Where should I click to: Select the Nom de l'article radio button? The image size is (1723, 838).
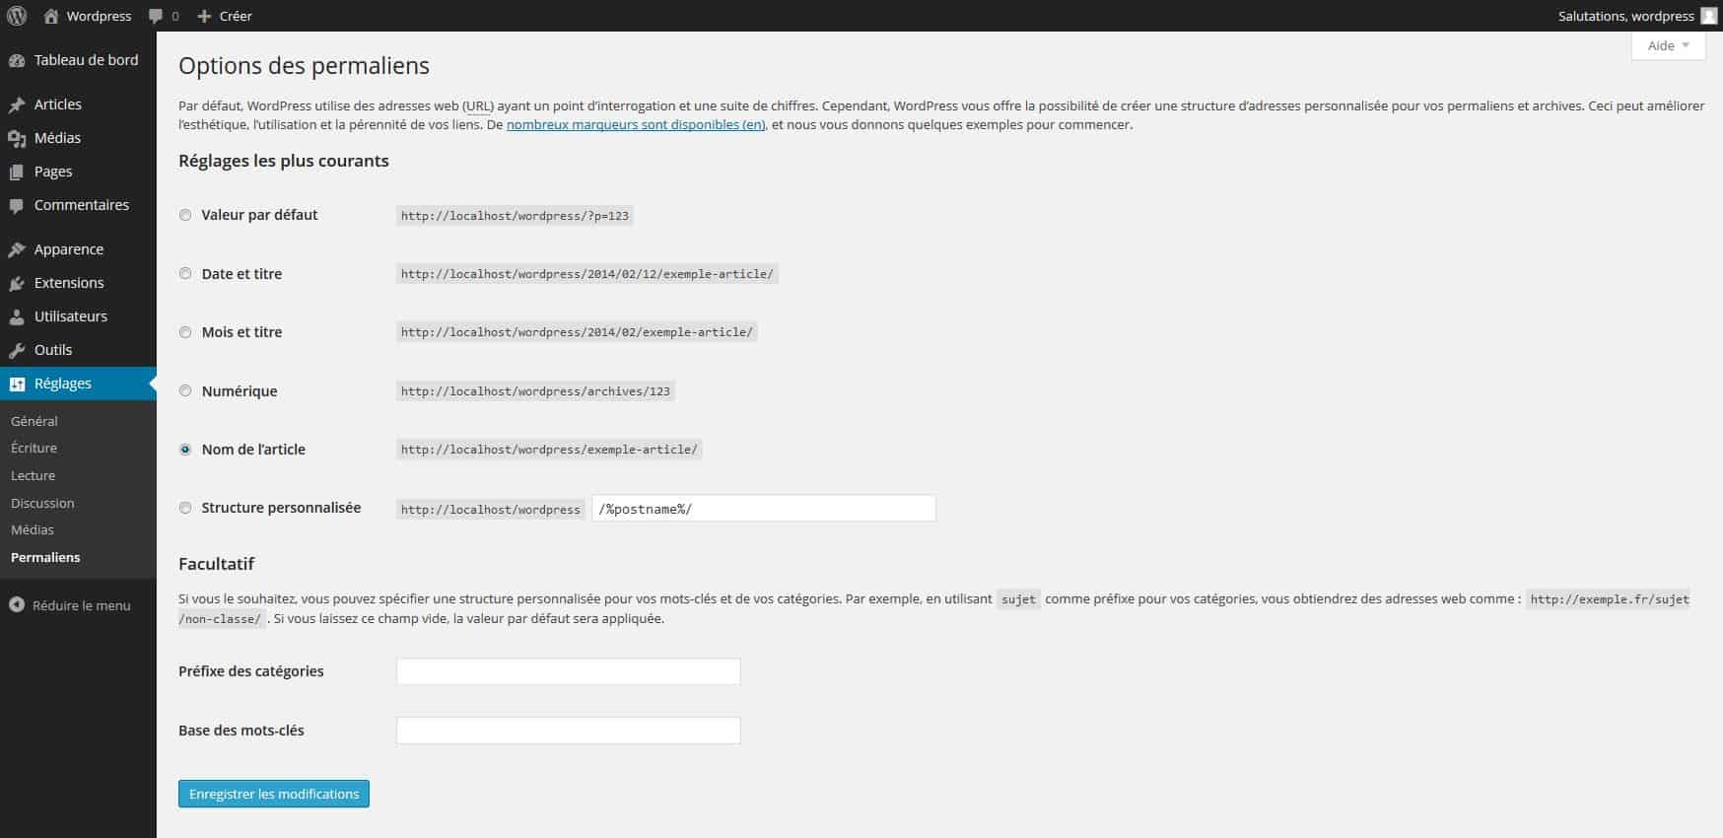pos(185,449)
